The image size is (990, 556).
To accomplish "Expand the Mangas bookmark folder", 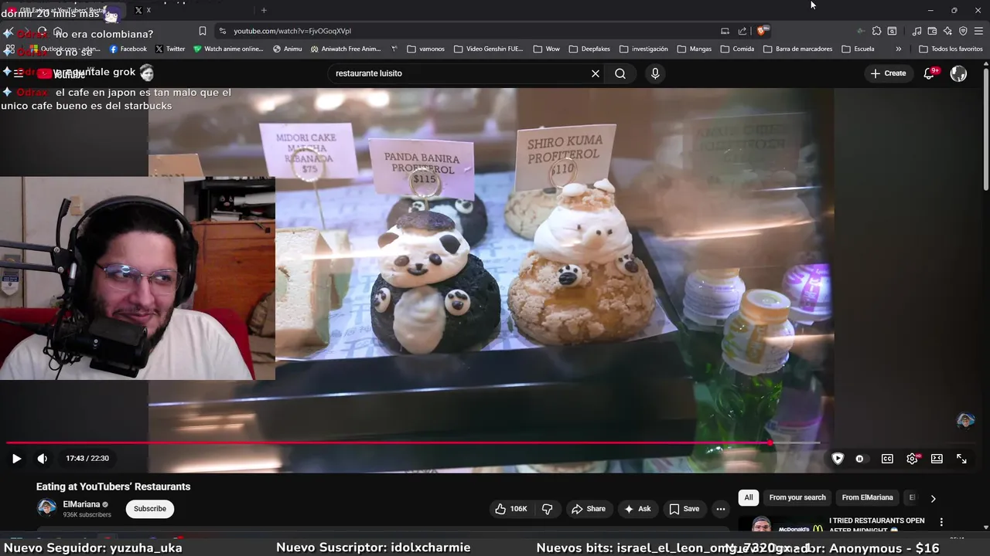I will 694,49.
